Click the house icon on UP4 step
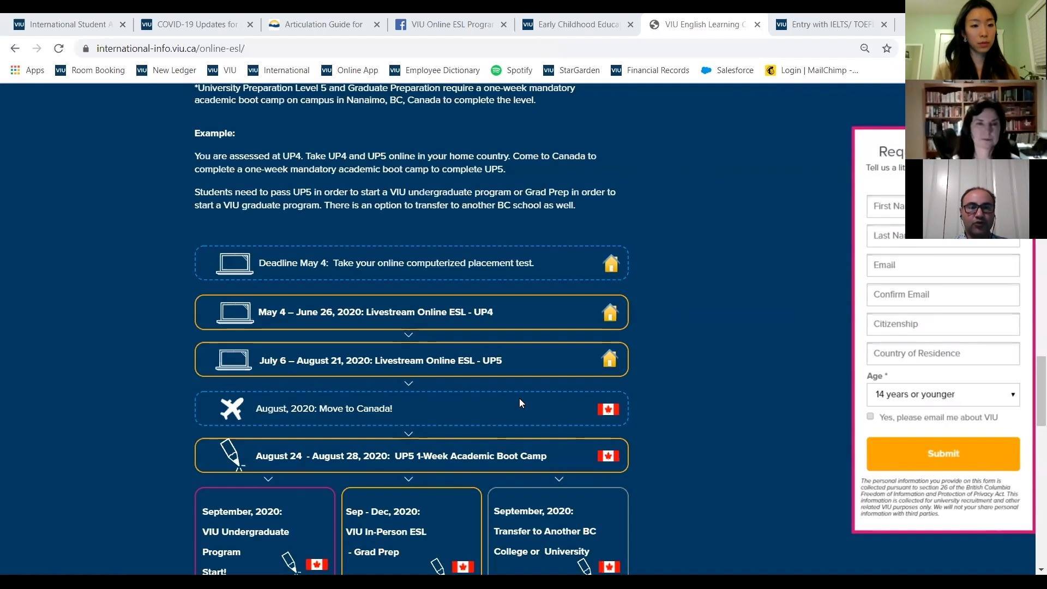 610,312
